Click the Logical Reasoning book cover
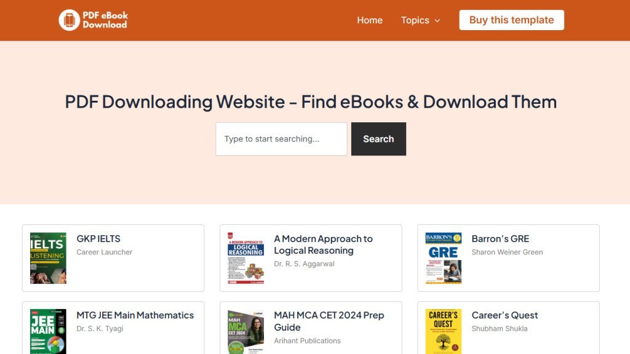Image resolution: width=630 pixels, height=354 pixels. (245, 258)
